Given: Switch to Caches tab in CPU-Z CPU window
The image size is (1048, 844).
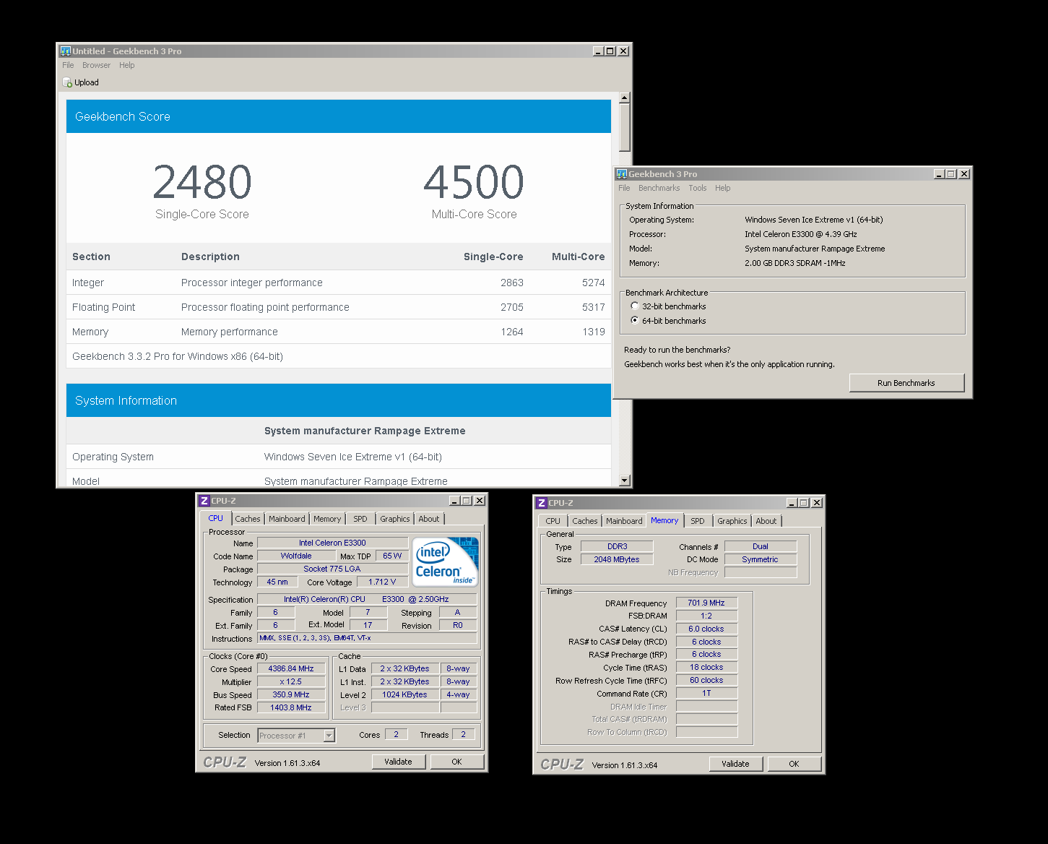Looking at the screenshot, I should [x=248, y=519].
